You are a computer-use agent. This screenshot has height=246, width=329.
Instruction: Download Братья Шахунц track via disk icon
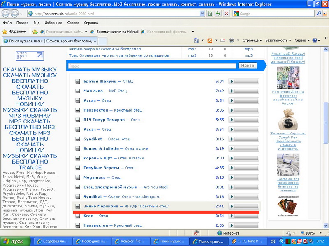[78, 81]
